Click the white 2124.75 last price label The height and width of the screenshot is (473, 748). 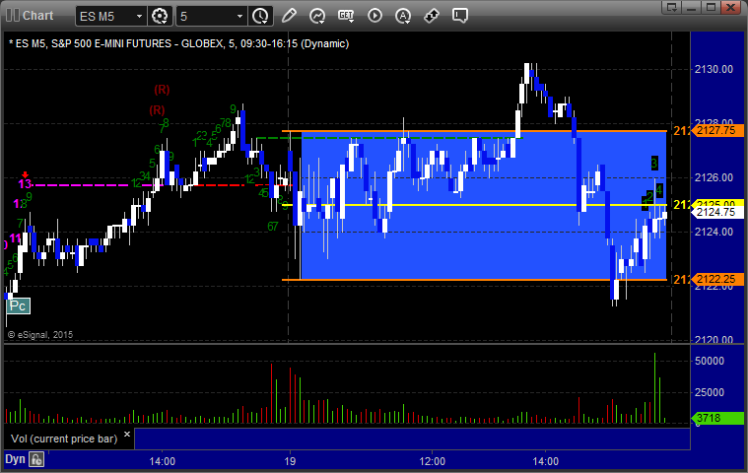point(717,212)
